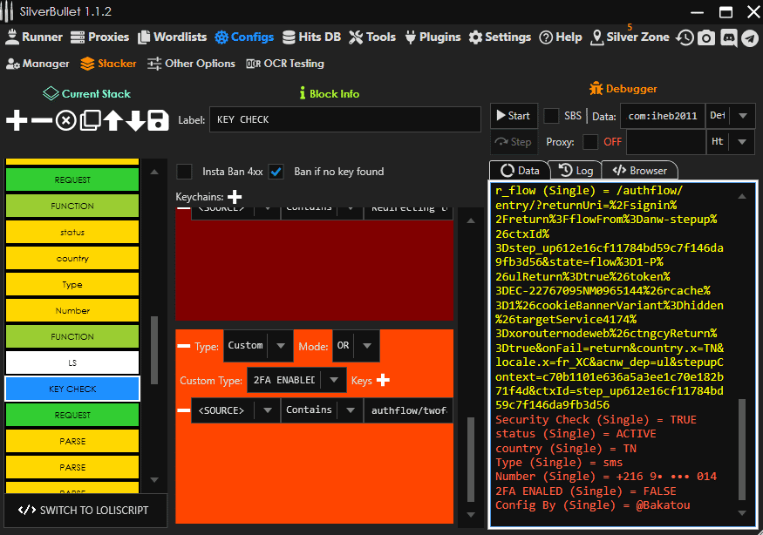Click SWITCH TO LOLISCRIPT
Screen dimensions: 763x535
(x=85, y=511)
